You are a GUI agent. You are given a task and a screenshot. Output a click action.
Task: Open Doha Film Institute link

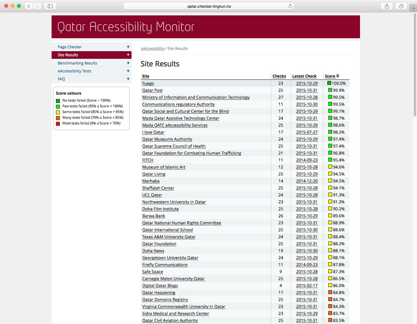point(160,209)
